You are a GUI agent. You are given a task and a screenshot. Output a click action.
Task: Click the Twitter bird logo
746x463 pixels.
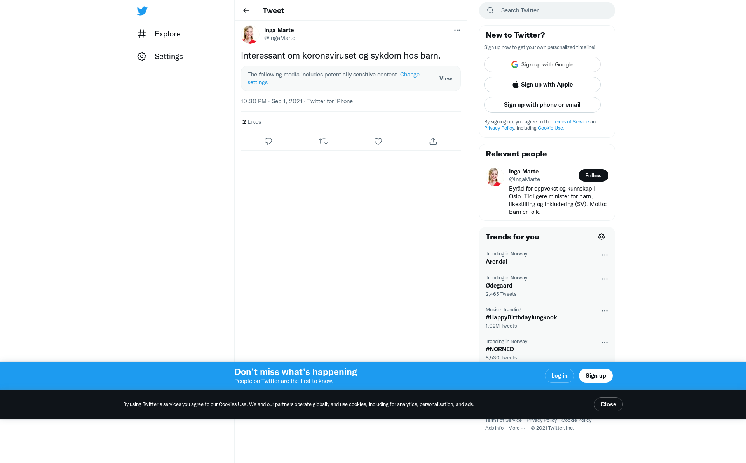click(x=142, y=10)
